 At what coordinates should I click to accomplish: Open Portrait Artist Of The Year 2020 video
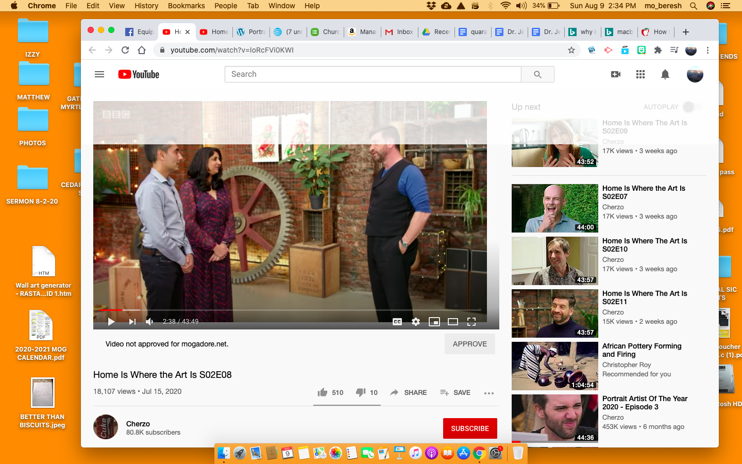point(645,403)
